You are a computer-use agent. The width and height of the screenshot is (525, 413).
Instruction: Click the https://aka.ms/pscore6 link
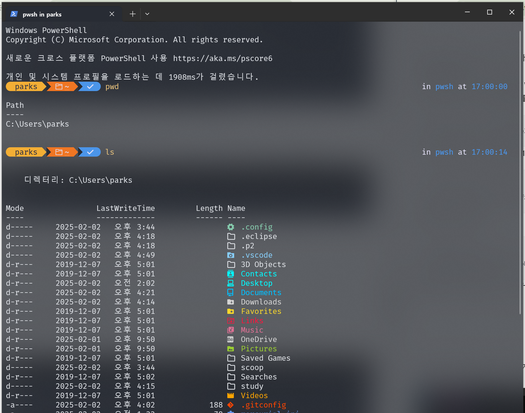[x=222, y=58]
